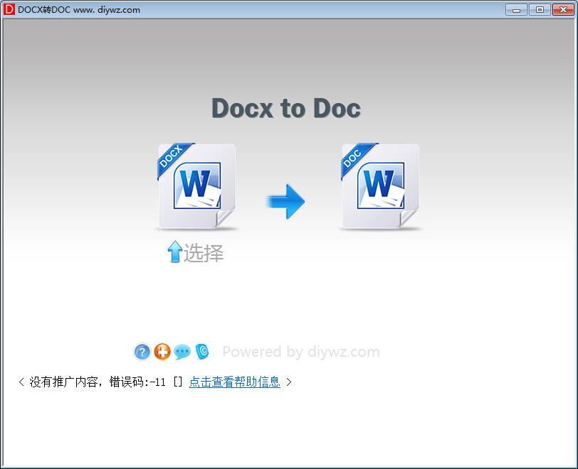This screenshot has width=578, height=469.
Task: Open the chat bubble feedback icon
Action: pyautogui.click(x=182, y=352)
